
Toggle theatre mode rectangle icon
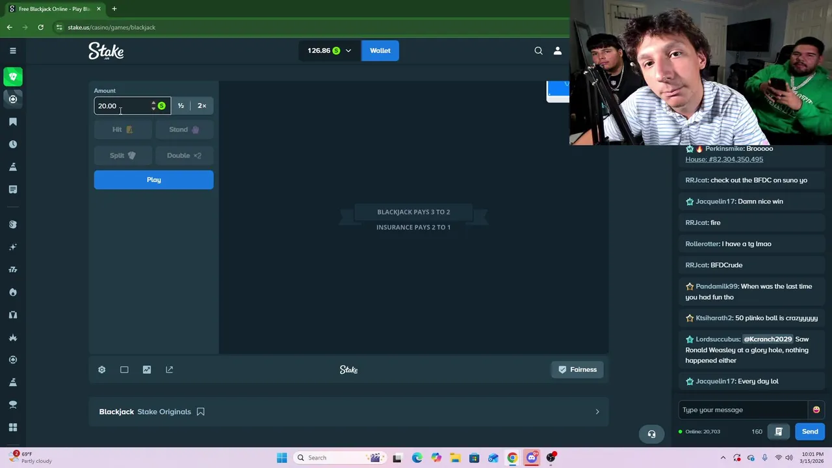(124, 369)
